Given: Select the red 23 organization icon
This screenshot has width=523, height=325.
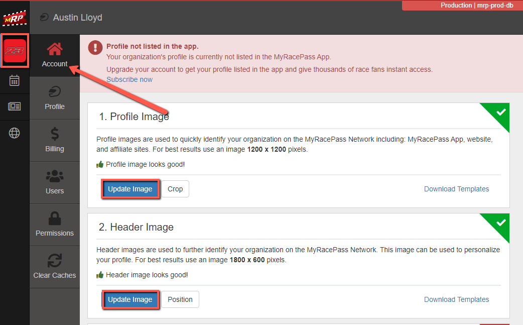Looking at the screenshot, I should [x=15, y=51].
